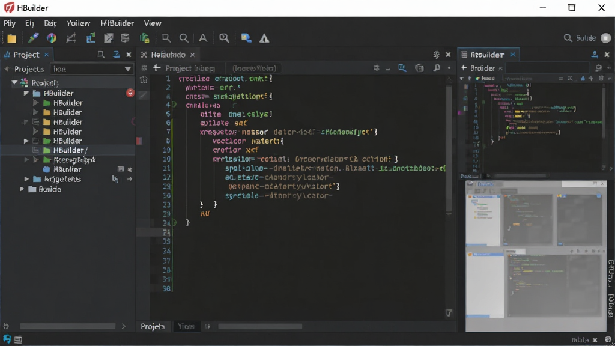Close the Asuuilder panel tab
615x346 pixels.
point(513,55)
